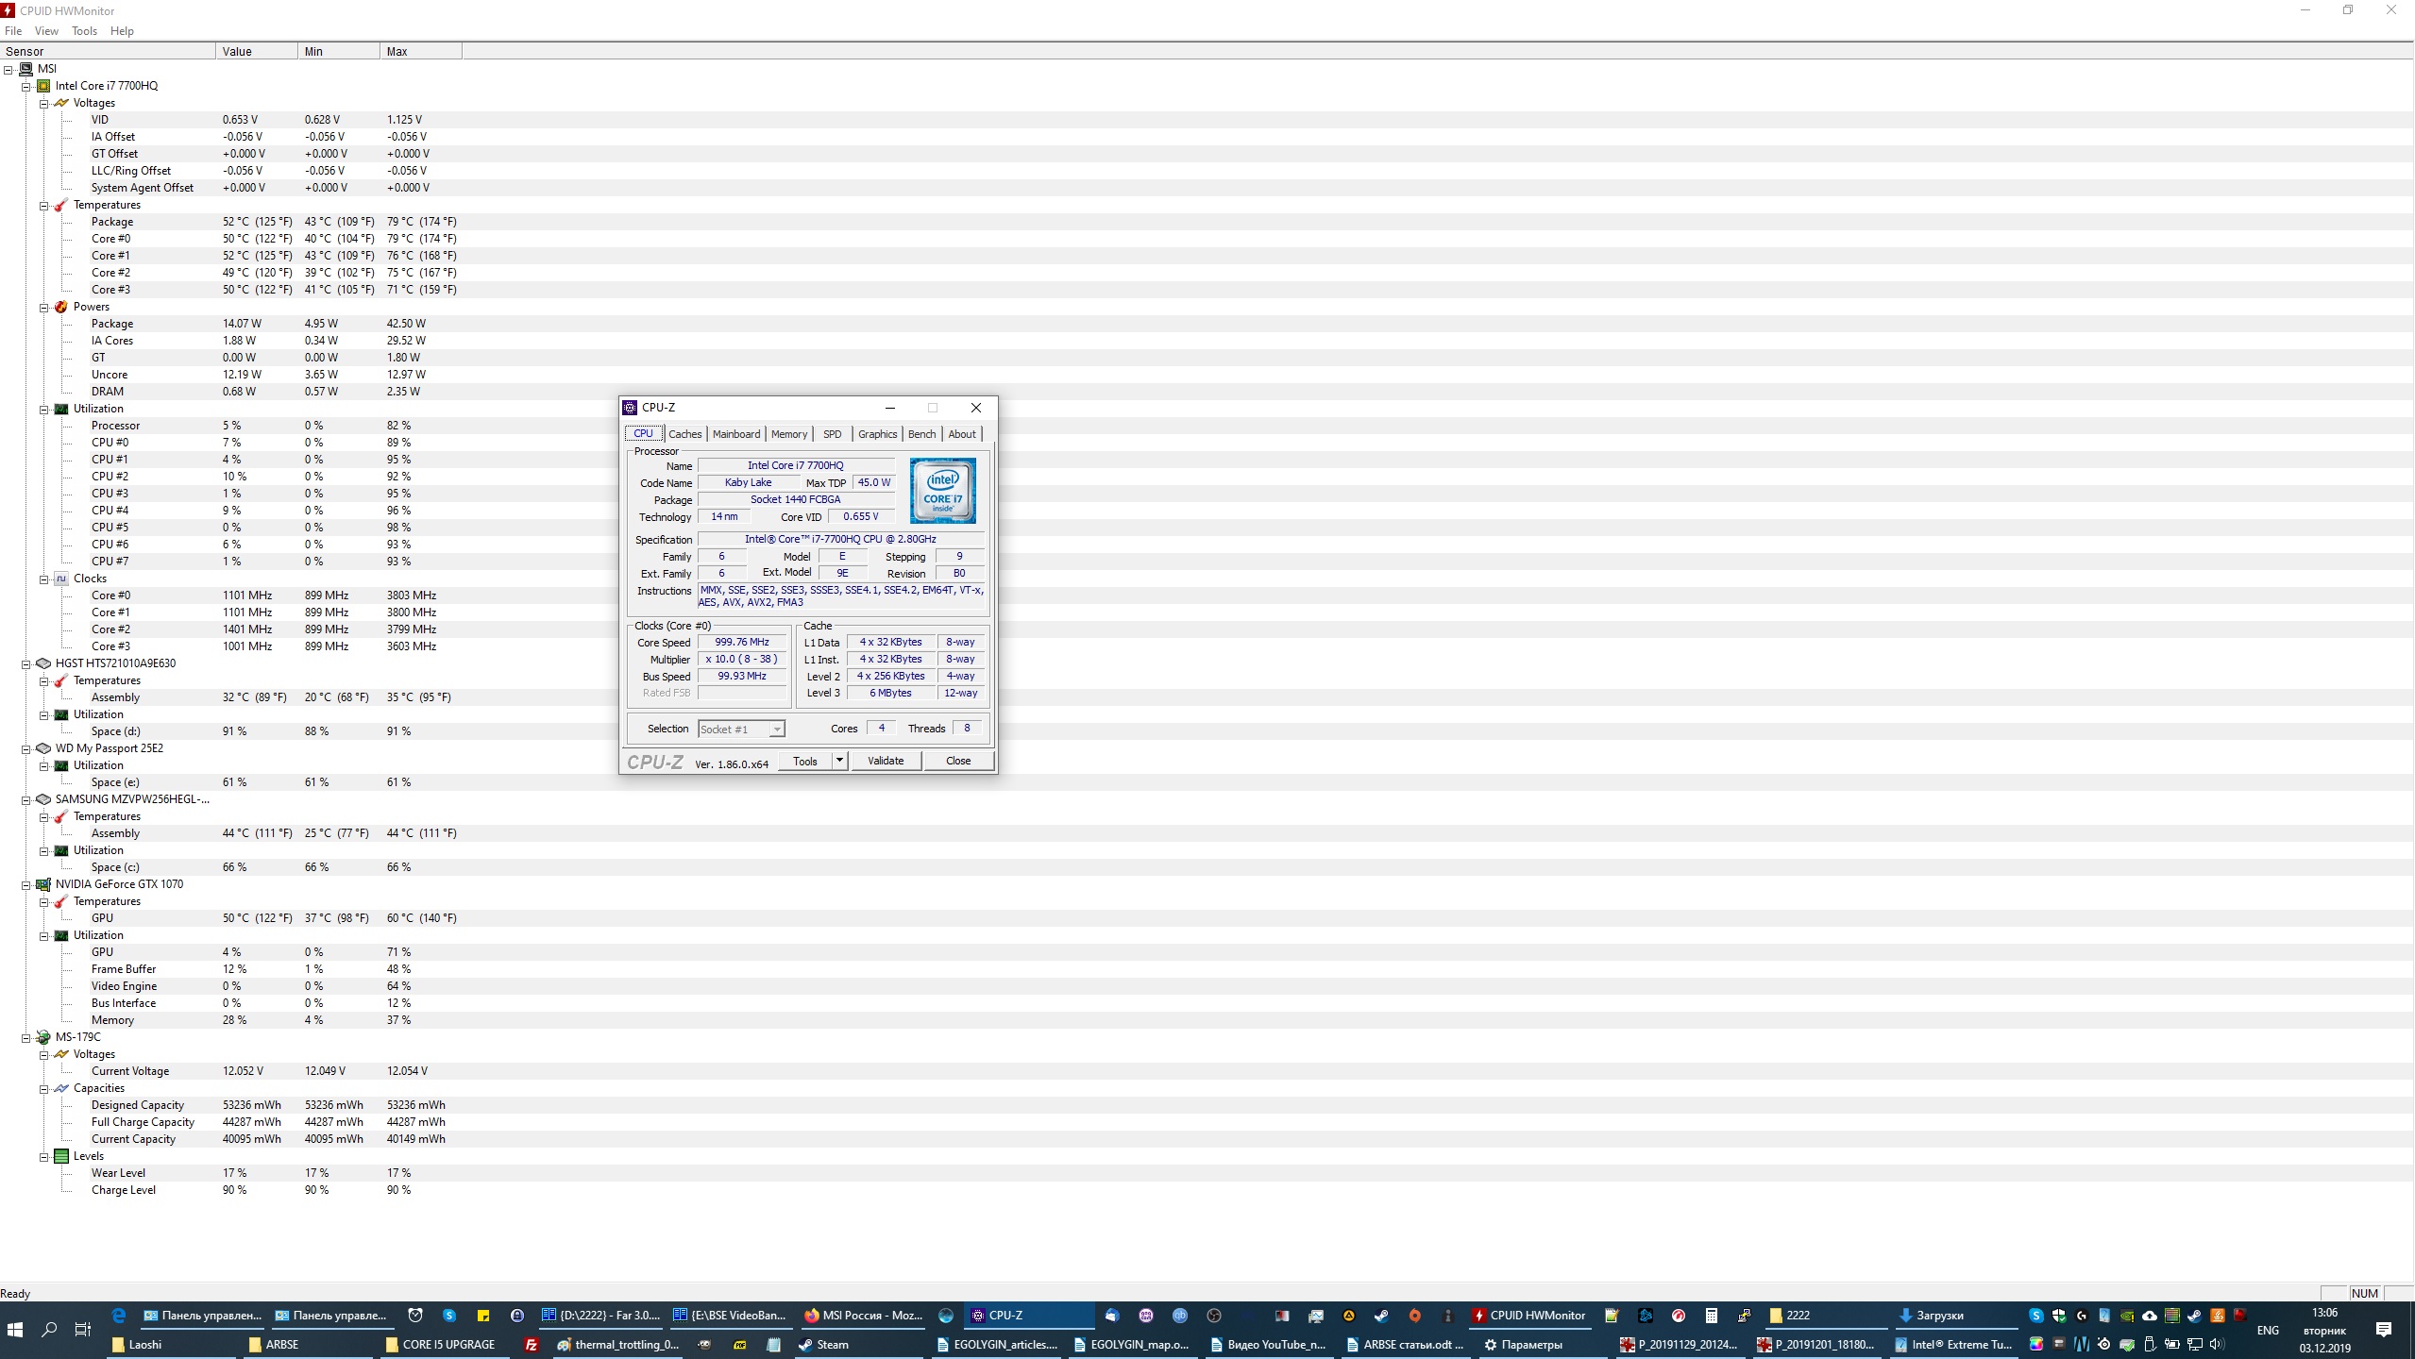Click the graphics card icon beside NVIDIA GeForce
Viewport: 2415px width, 1359px height.
coord(43,884)
